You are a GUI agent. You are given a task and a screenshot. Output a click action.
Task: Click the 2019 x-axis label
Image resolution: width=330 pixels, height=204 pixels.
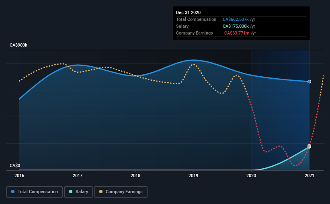coord(193,175)
